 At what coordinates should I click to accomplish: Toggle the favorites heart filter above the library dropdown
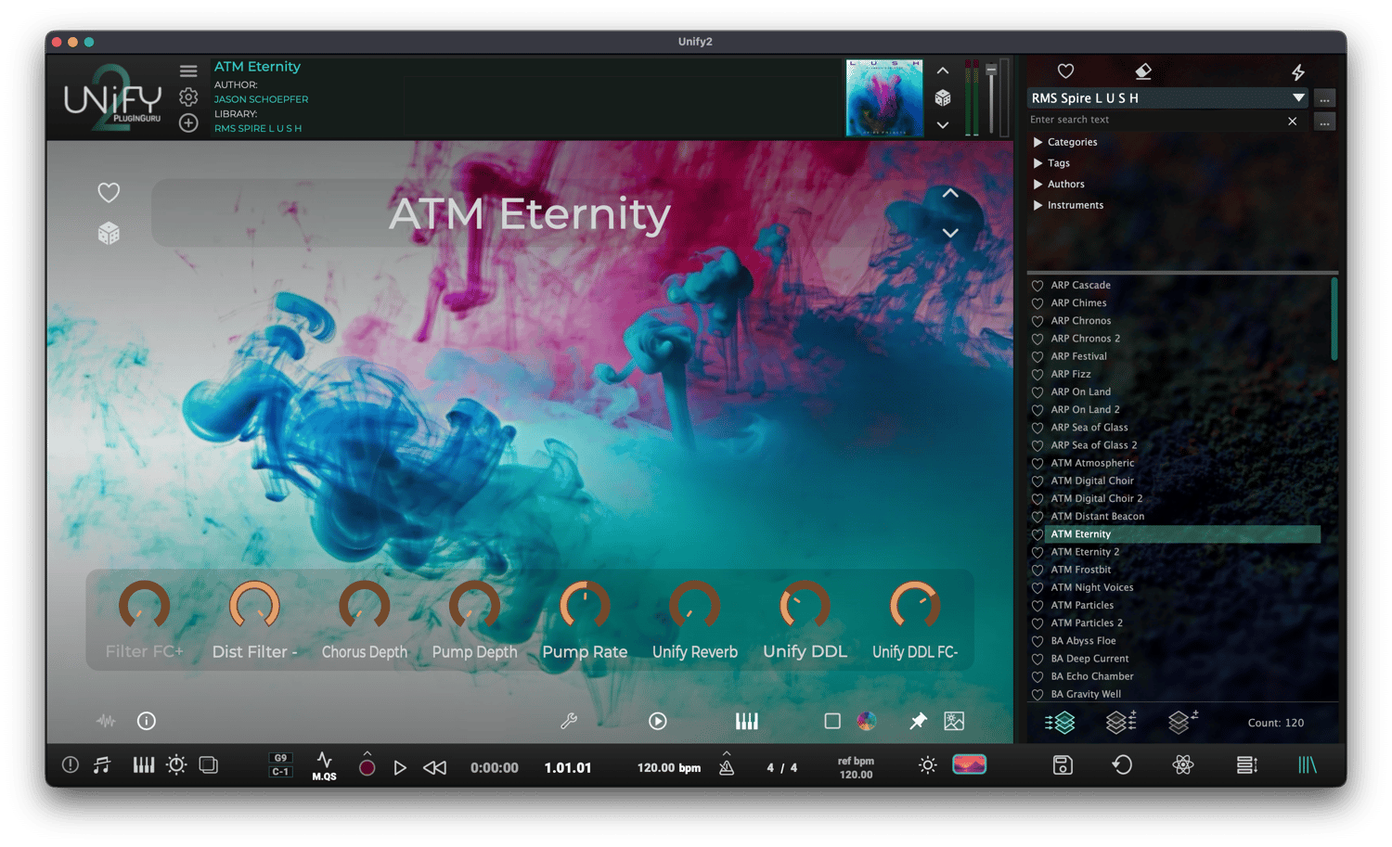[x=1065, y=71]
